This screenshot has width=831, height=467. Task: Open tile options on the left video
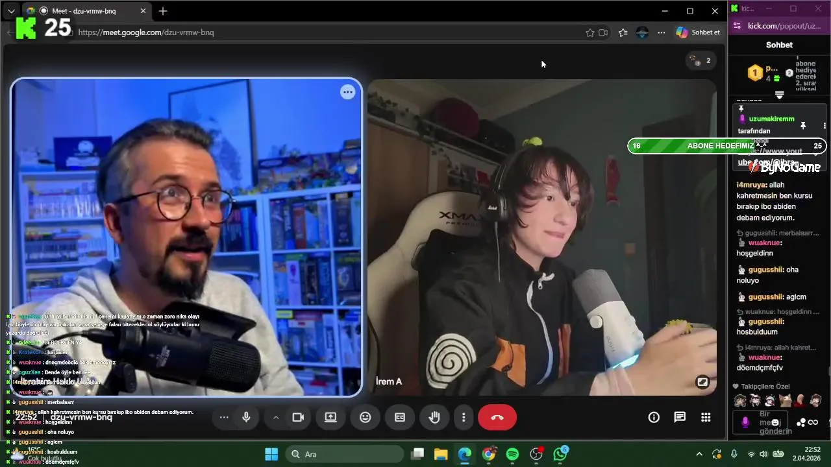pos(348,92)
